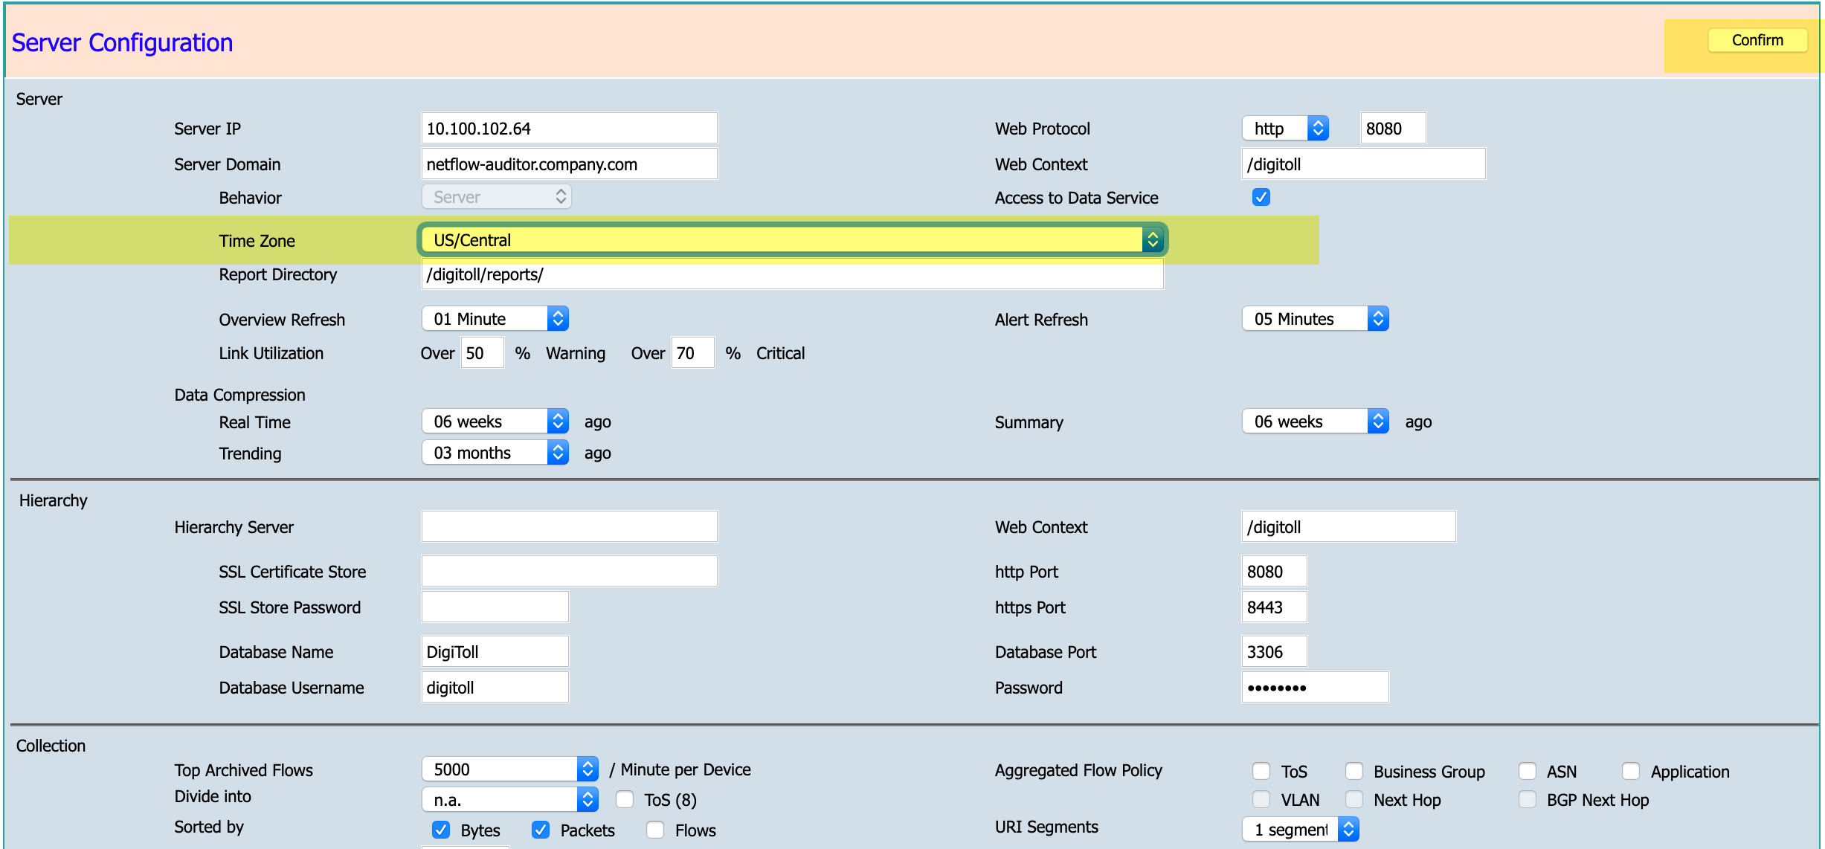Open the Divide into dropdown
The height and width of the screenshot is (849, 1825).
(x=510, y=799)
